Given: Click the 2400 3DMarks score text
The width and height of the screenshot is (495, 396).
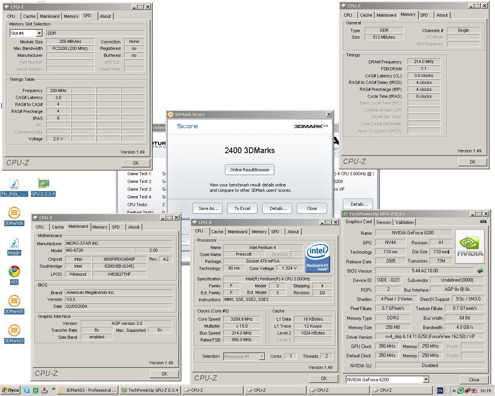Looking at the screenshot, I should point(250,150).
